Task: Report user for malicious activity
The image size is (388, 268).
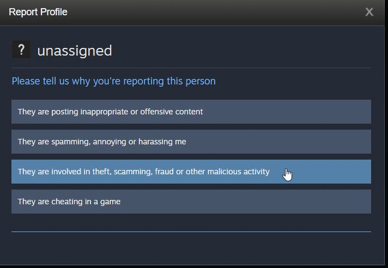Action: (191, 172)
